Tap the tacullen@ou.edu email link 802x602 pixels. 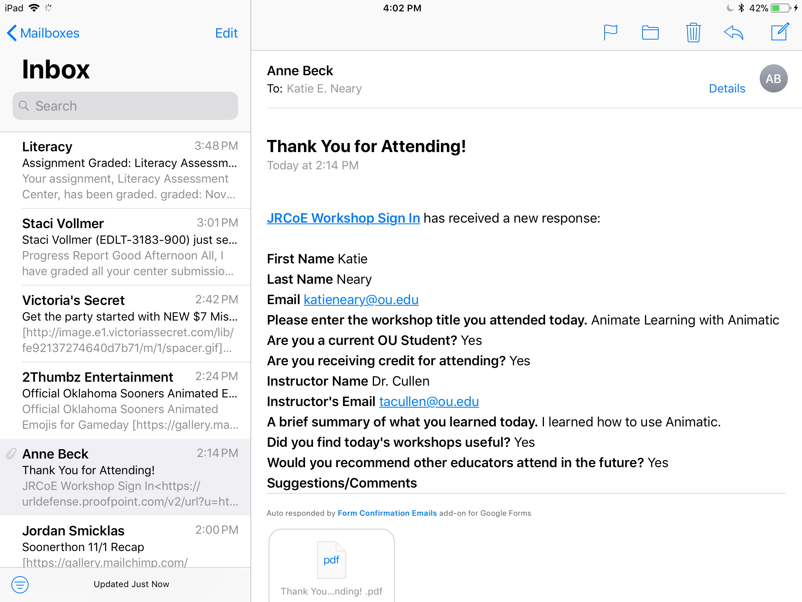coord(429,401)
